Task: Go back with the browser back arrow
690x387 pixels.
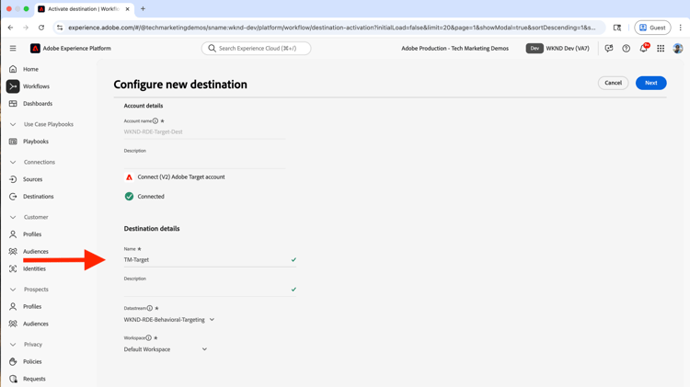Action: (x=10, y=28)
